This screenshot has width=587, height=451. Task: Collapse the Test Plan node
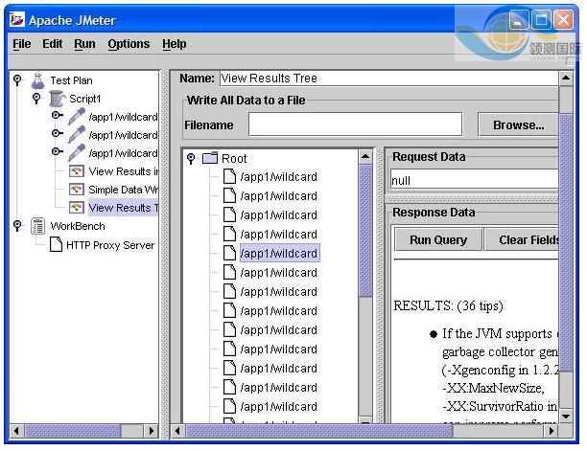[17, 79]
